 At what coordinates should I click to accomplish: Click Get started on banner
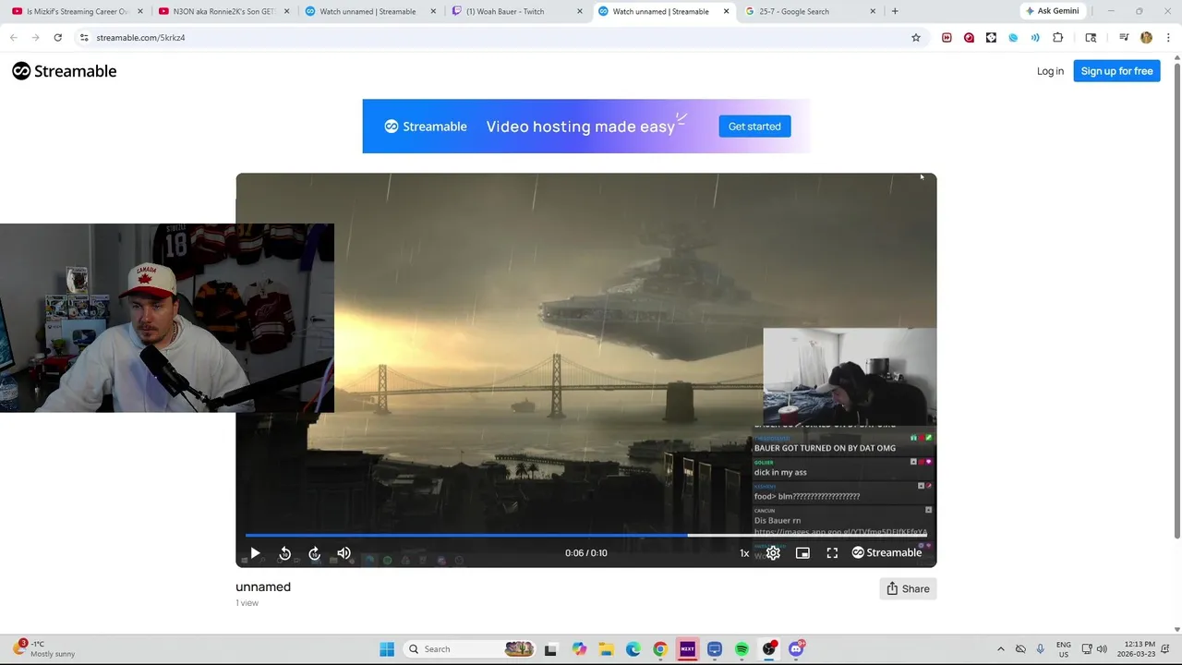754,127
